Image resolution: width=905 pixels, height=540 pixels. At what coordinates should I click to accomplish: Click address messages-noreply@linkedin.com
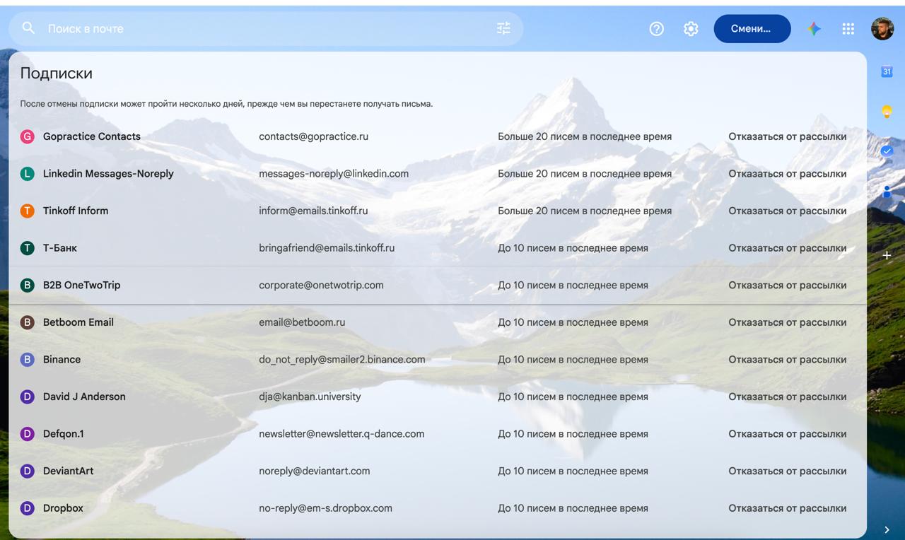point(334,174)
